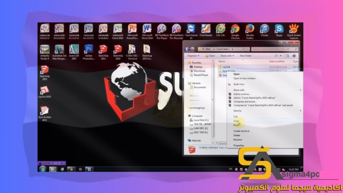Launch the Microsoft Word 2010 desktop shortcut

pyautogui.click(x=147, y=31)
